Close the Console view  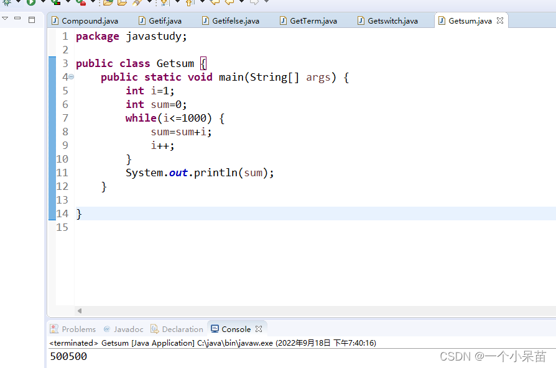pos(259,329)
